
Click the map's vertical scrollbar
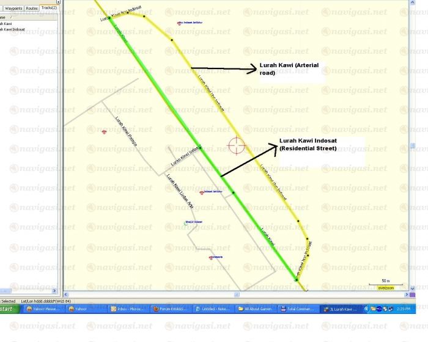click(x=412, y=145)
